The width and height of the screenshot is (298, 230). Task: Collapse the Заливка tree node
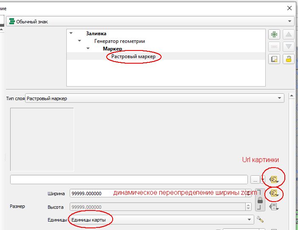click(71, 33)
